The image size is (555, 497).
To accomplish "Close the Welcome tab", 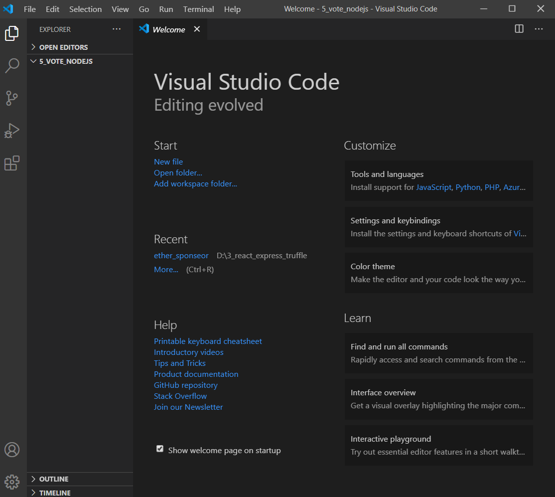I will pyautogui.click(x=197, y=29).
